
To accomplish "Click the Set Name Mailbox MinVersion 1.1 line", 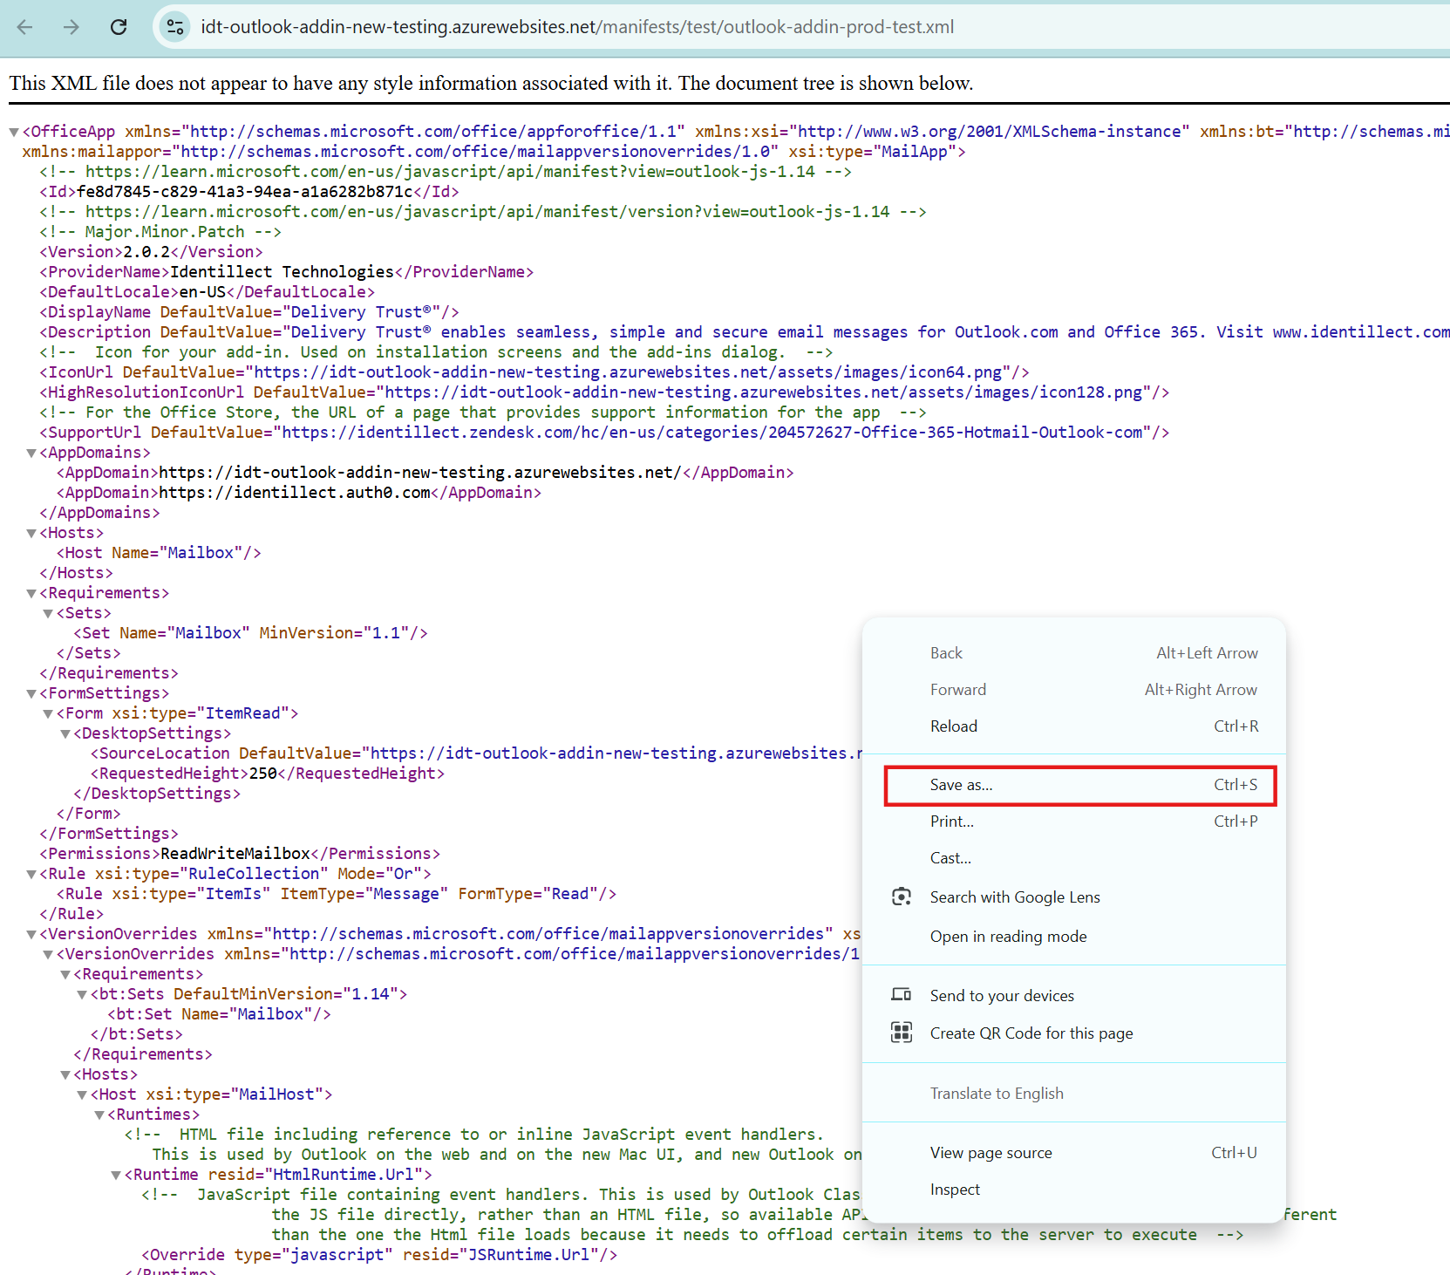I will (x=250, y=633).
